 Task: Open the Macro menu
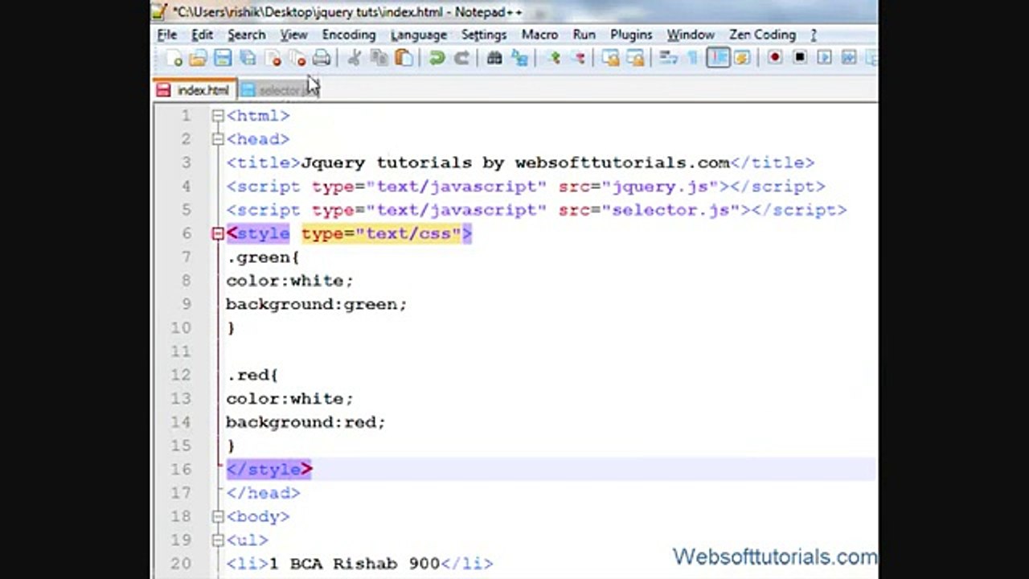(539, 35)
